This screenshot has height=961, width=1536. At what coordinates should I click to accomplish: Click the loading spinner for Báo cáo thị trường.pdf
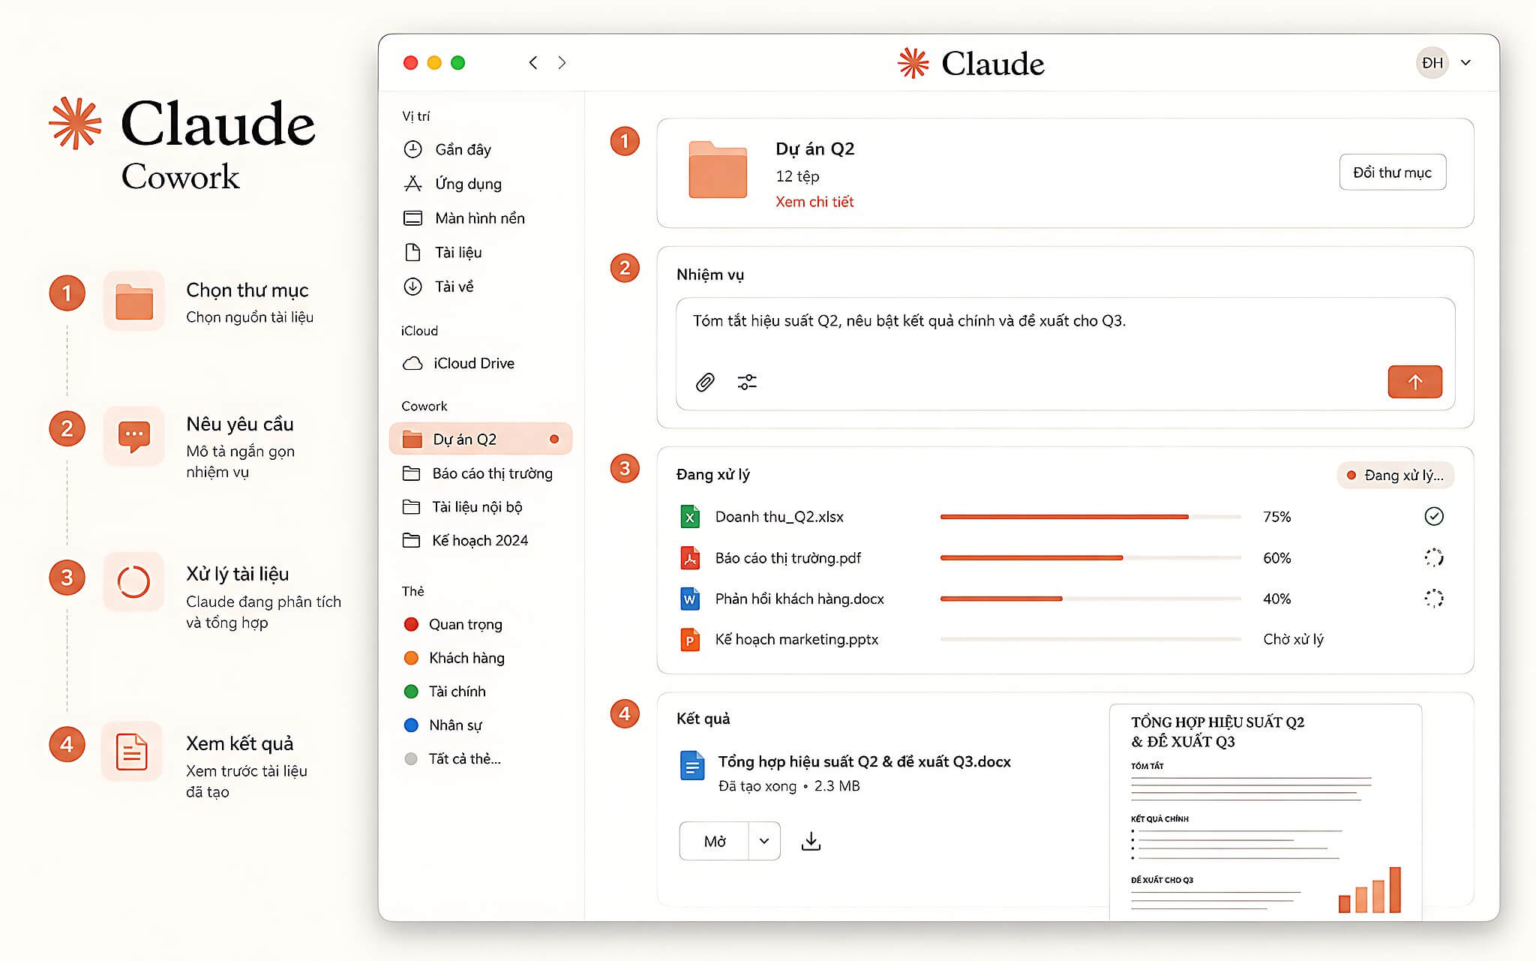1434,557
